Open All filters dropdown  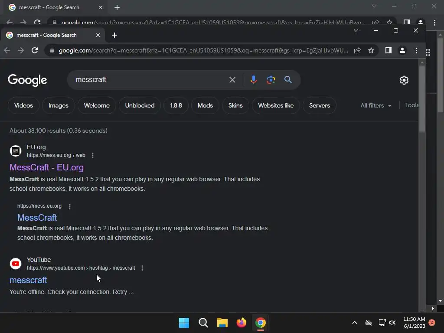coord(376,105)
